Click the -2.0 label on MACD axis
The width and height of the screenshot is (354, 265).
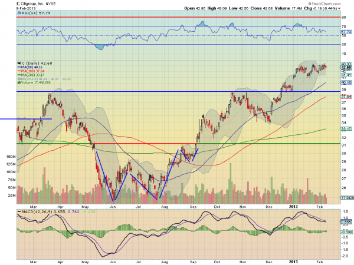coord(345,256)
